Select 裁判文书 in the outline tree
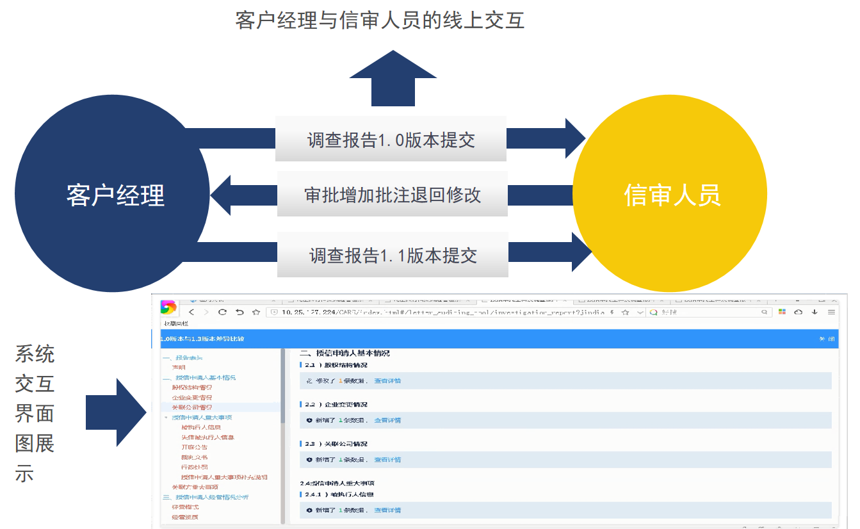860x529 pixels. (x=195, y=457)
